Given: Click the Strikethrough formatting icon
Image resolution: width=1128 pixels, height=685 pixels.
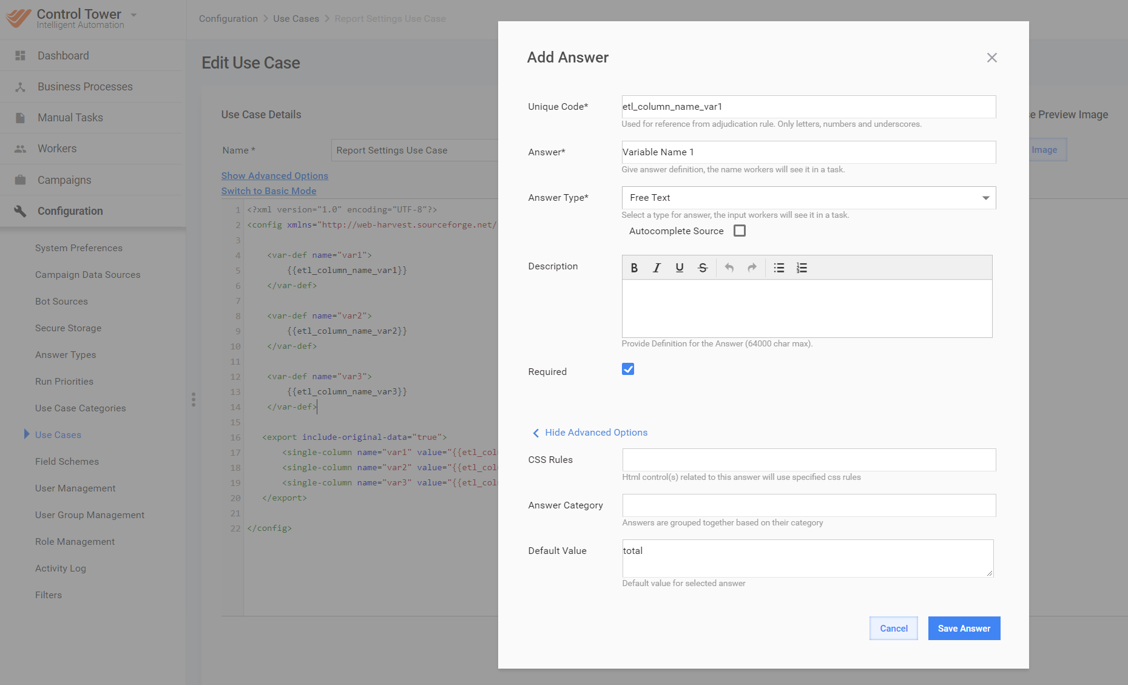Looking at the screenshot, I should [x=703, y=268].
